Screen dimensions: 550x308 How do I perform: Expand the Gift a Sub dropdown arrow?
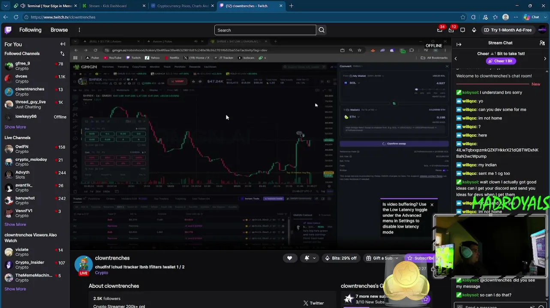397,258
